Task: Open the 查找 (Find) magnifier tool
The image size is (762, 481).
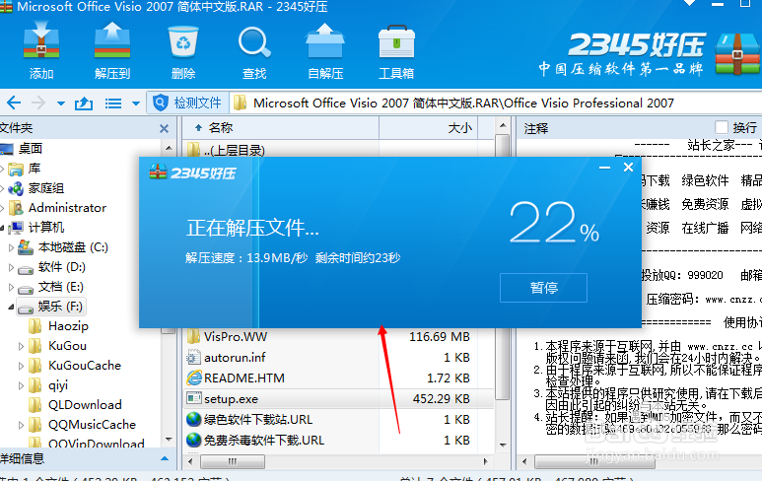Action: [x=254, y=42]
